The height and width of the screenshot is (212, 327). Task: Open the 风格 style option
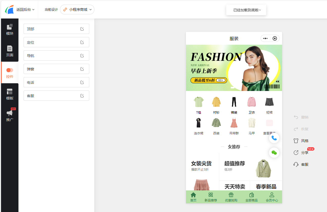tap(301, 141)
